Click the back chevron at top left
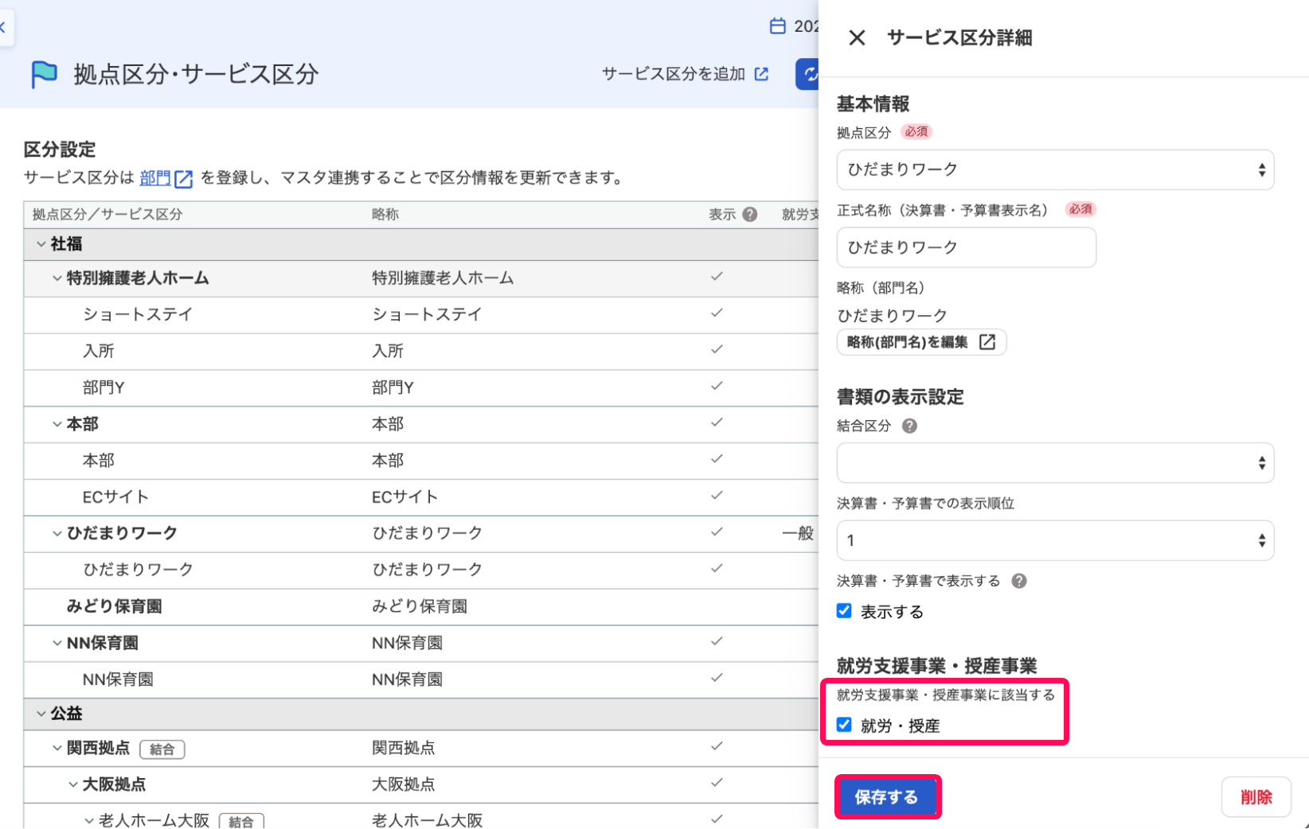 tap(3, 28)
